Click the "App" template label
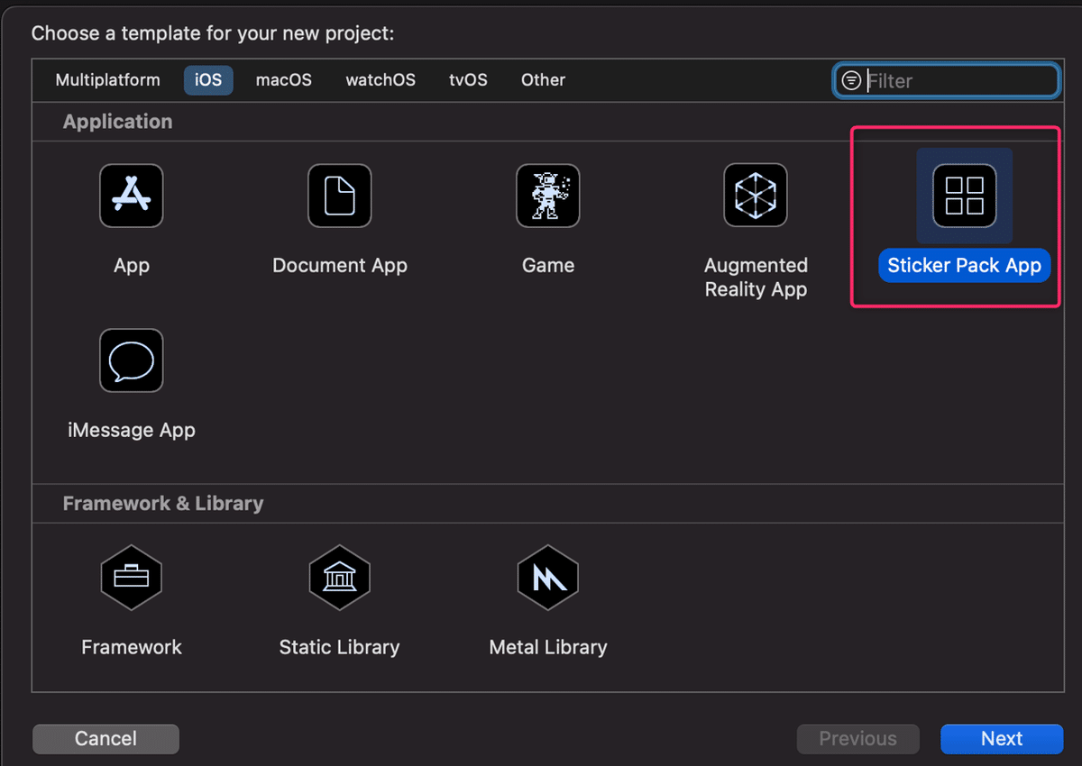 pyautogui.click(x=132, y=265)
